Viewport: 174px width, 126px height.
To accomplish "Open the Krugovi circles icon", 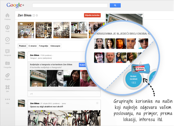I will [8, 75].
